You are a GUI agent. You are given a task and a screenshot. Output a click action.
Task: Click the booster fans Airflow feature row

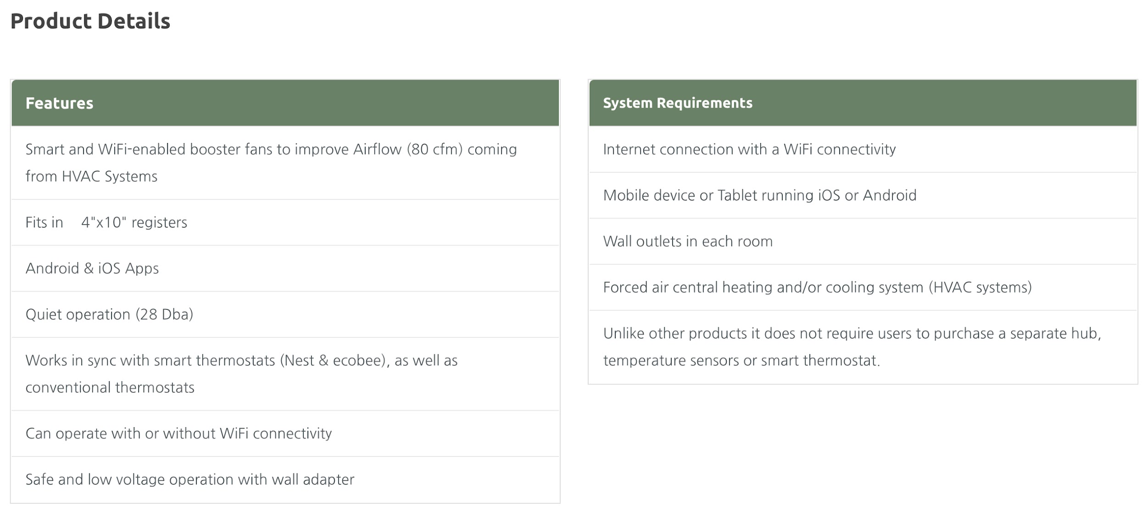pyautogui.click(x=285, y=163)
